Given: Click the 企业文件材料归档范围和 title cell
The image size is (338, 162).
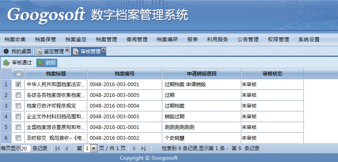Looking at the screenshot, I should click(x=56, y=117).
